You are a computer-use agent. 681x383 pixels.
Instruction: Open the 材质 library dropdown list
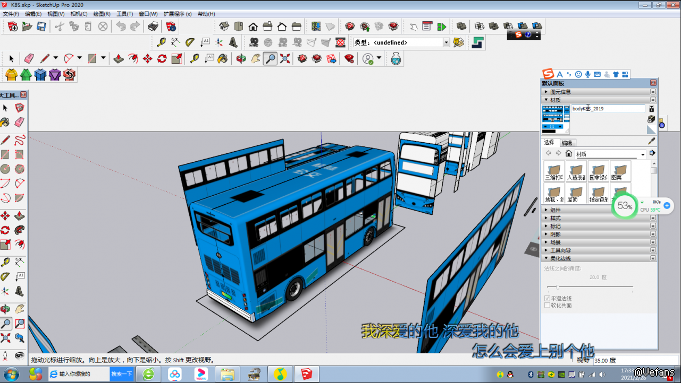click(643, 154)
